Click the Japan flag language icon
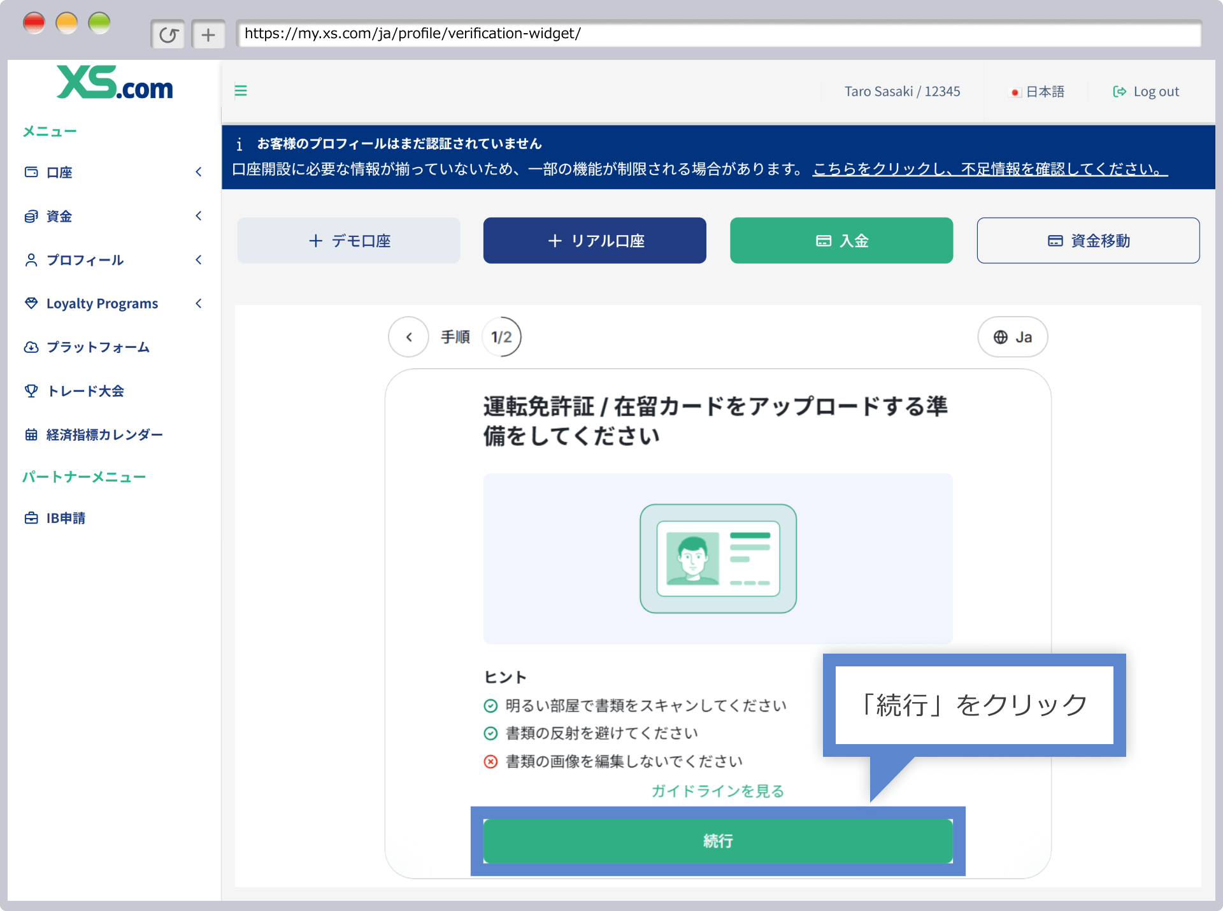This screenshot has width=1223, height=911. pos(1015,92)
